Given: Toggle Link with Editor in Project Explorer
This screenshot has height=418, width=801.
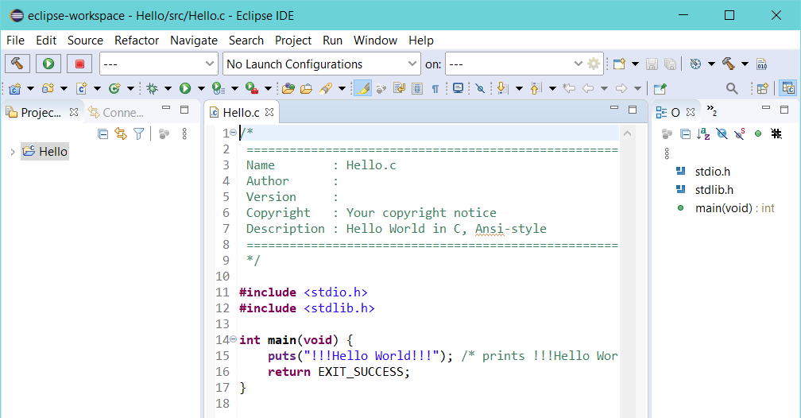Looking at the screenshot, I should tap(121, 134).
